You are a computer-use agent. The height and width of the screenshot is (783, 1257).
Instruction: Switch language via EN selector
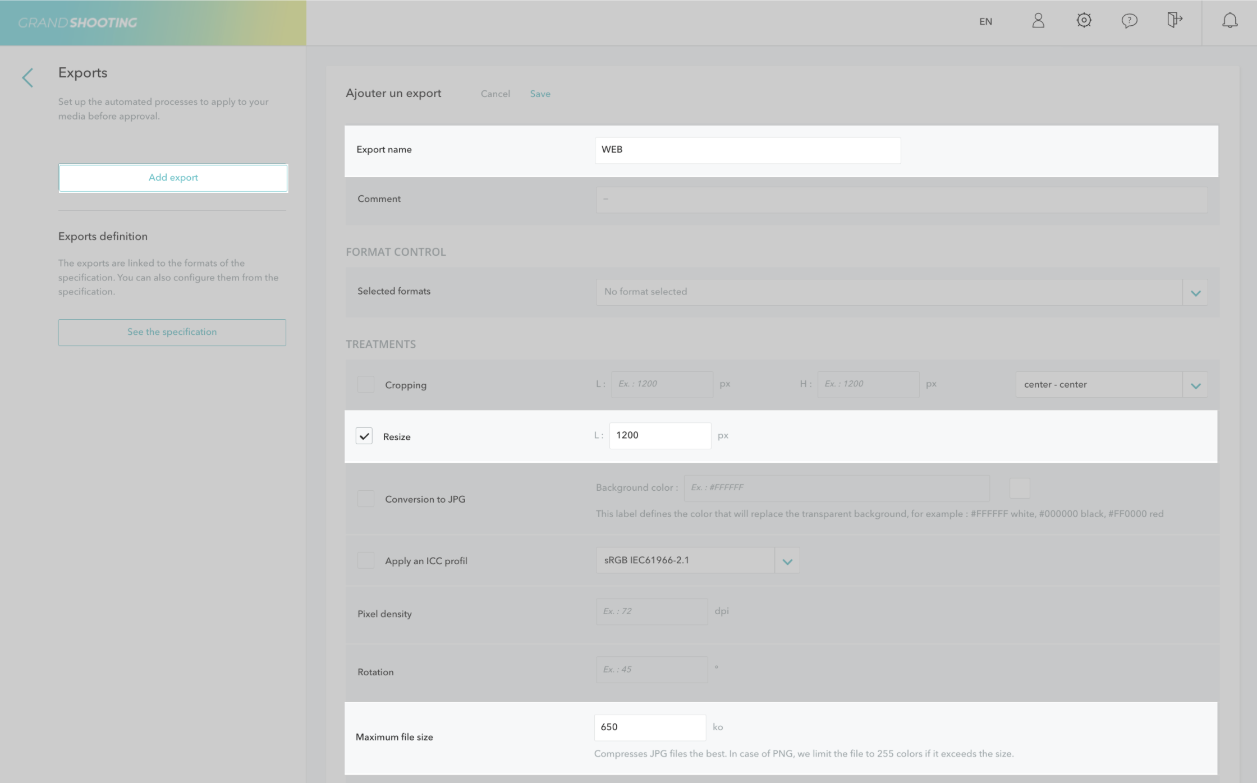(985, 22)
